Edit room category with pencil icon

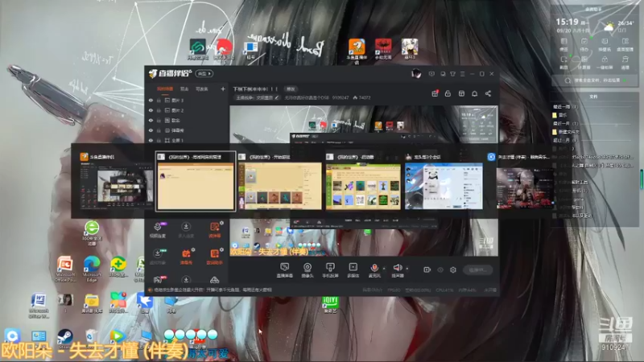point(277,97)
